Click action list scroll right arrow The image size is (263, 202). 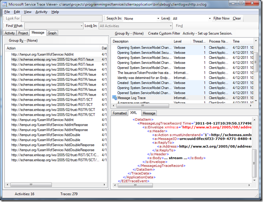(104, 184)
